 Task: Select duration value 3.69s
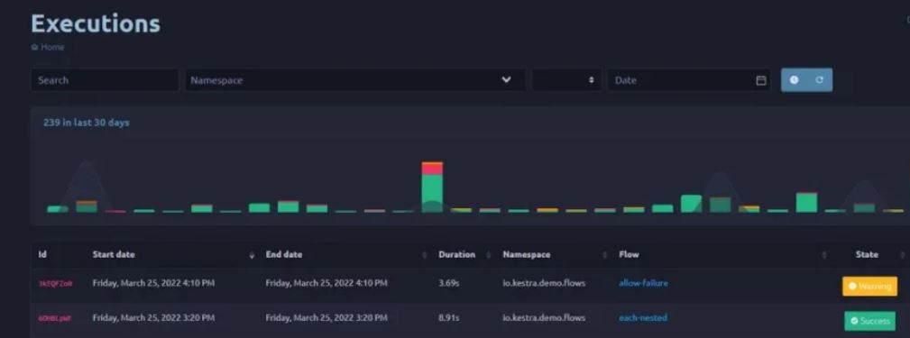pyautogui.click(x=449, y=284)
